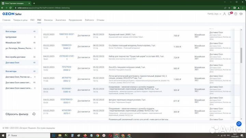The image size is (246, 138).
Task: Filter by warehouse Можайская 38/1
Action: [13, 42]
